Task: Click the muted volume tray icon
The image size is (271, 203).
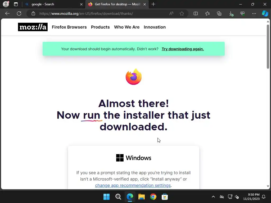Action: [x=237, y=197]
